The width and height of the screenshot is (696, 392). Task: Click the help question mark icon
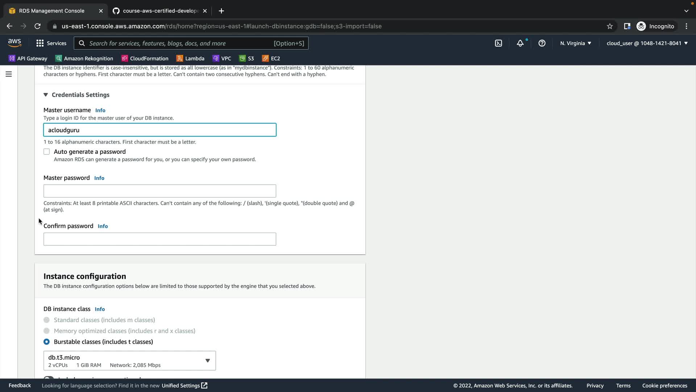tap(542, 43)
